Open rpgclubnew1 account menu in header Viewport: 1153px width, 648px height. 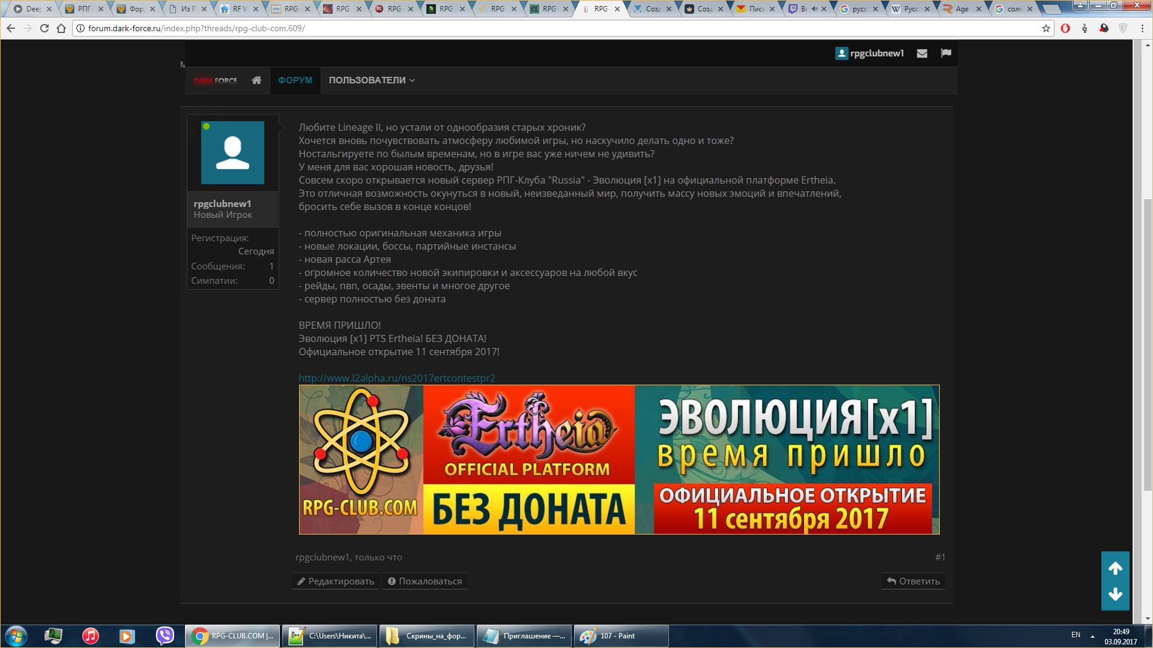click(870, 53)
